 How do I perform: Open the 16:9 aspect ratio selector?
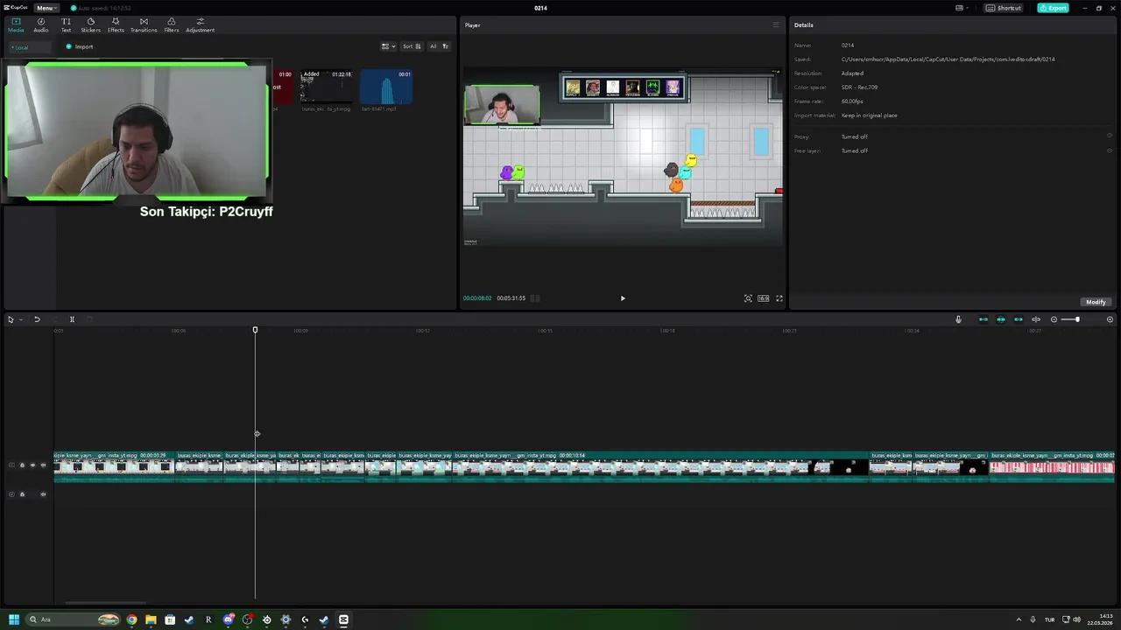click(x=764, y=298)
